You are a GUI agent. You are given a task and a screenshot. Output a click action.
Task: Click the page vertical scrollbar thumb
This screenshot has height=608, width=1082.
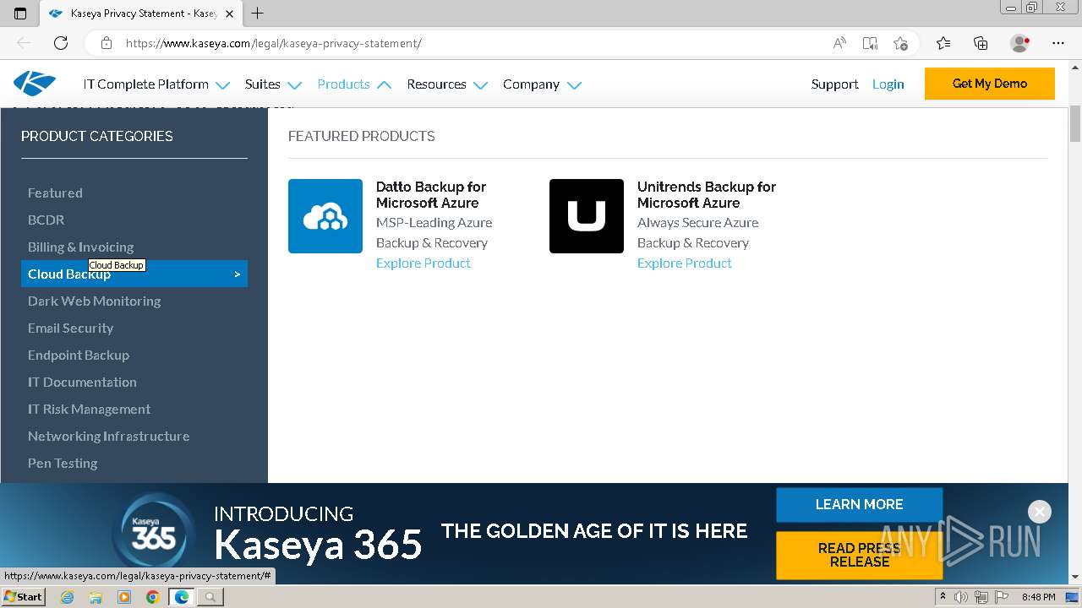click(x=1075, y=125)
